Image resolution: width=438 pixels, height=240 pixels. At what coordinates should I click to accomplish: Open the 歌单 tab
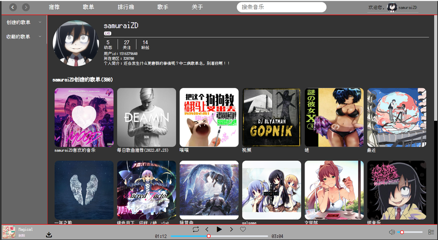pyautogui.click(x=88, y=7)
